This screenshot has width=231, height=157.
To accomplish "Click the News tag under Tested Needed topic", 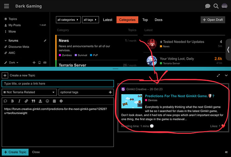I will [x=165, y=46].
